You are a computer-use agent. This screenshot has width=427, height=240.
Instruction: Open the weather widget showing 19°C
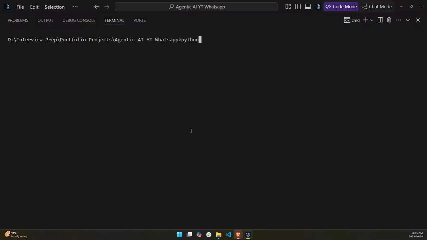pyautogui.click(x=16, y=235)
